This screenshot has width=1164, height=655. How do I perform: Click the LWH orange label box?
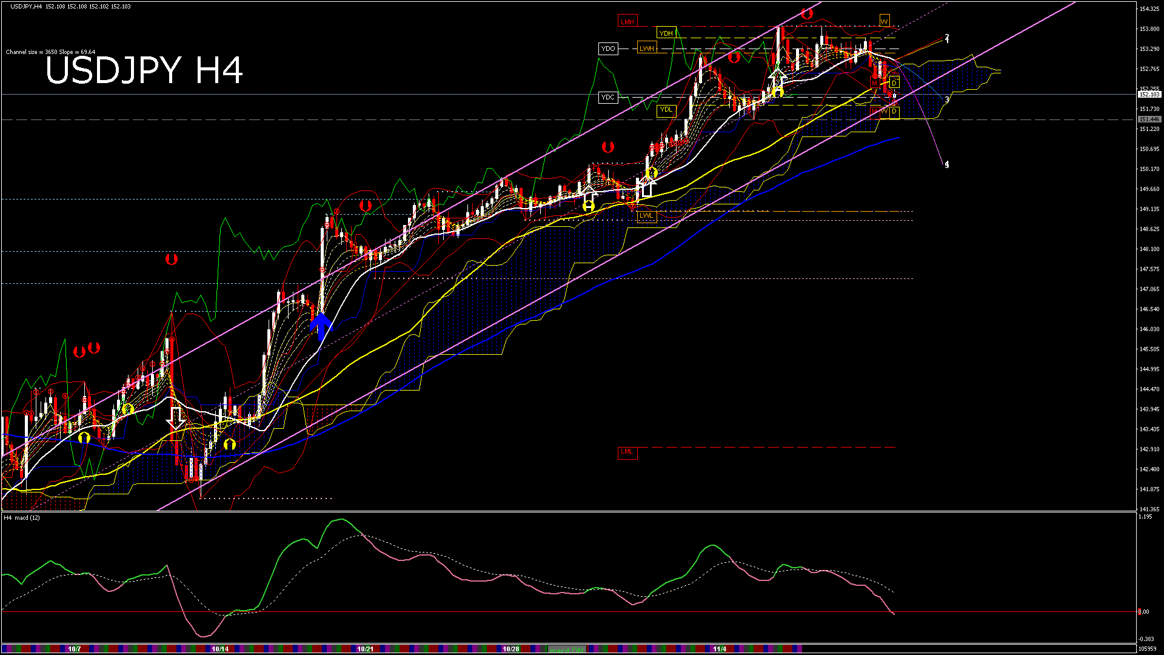click(x=647, y=49)
